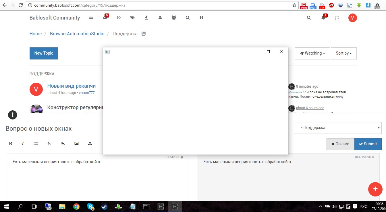
Task: Open Adblock Plus extension icon
Action: (331, 5)
